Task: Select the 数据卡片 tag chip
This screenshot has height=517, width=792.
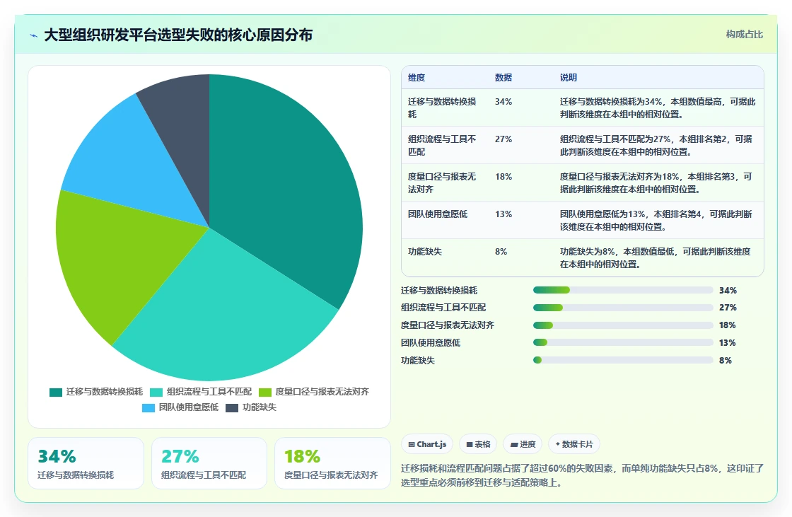Action: pos(574,444)
